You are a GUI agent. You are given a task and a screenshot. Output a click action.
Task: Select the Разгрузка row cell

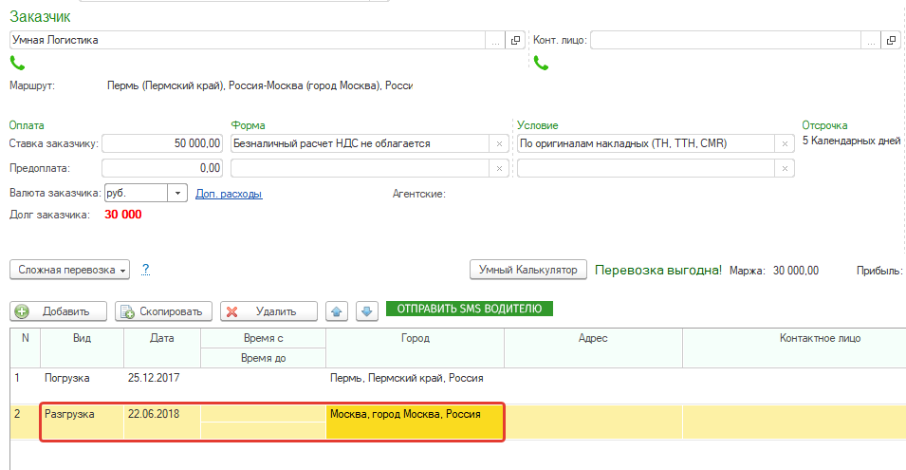82,422
